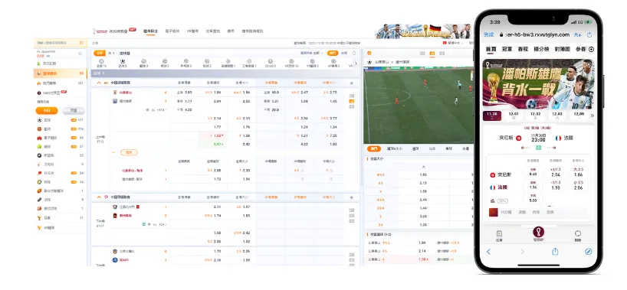
Task: Select the 冠軍 tab on phone
Action: point(507,49)
